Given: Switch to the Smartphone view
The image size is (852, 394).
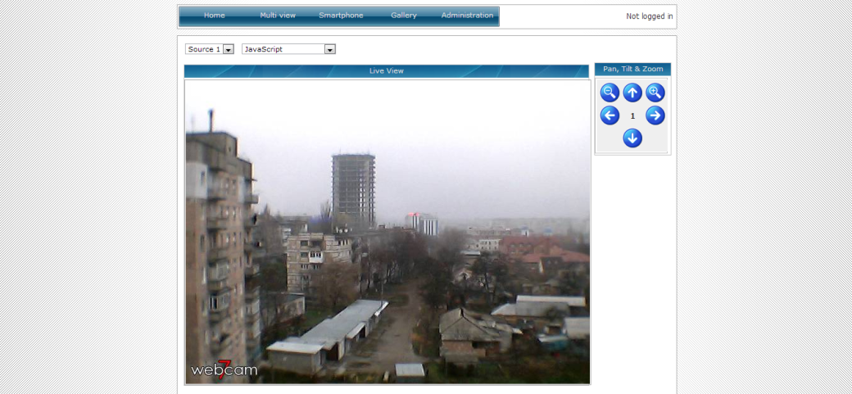Looking at the screenshot, I should [341, 16].
